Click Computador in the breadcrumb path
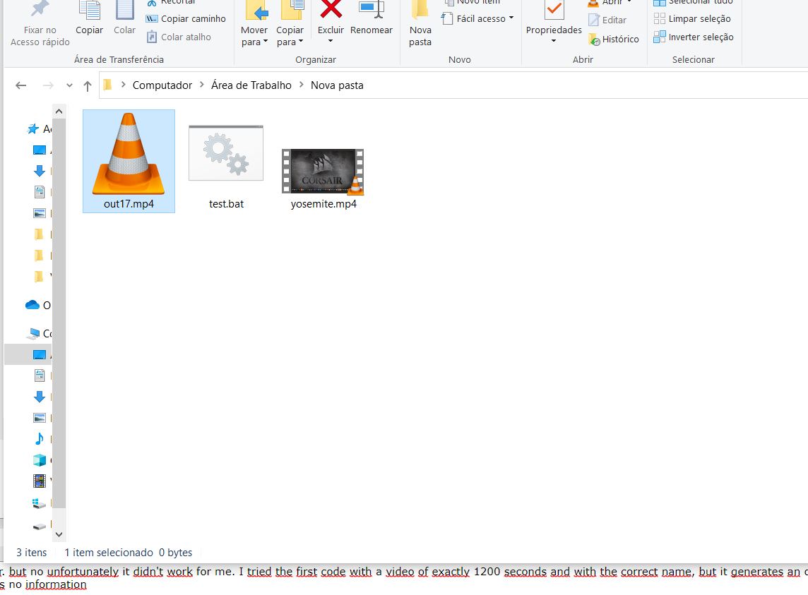Image resolution: width=808 pixels, height=595 pixels. [162, 85]
